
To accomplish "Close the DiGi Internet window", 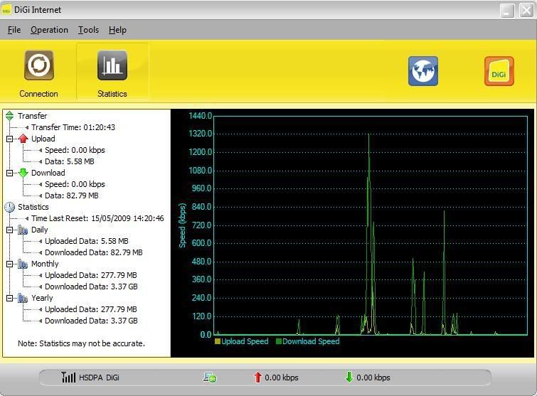I will [526, 10].
